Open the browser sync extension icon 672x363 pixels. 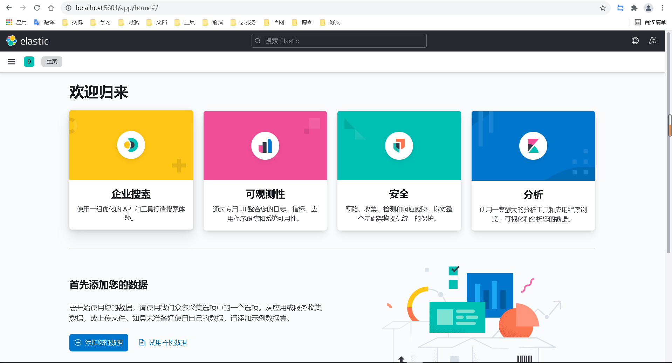[x=620, y=8]
